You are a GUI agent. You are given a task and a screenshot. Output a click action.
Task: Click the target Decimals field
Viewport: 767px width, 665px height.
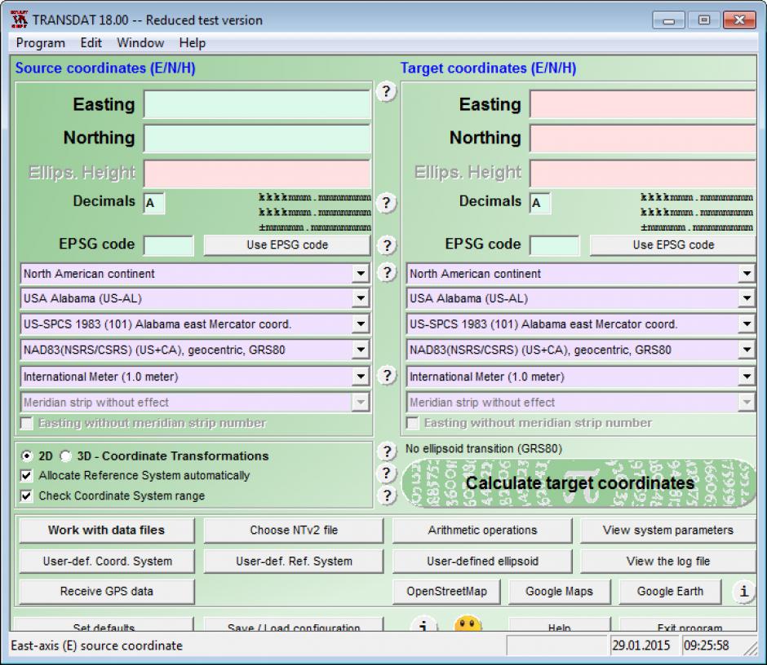540,203
